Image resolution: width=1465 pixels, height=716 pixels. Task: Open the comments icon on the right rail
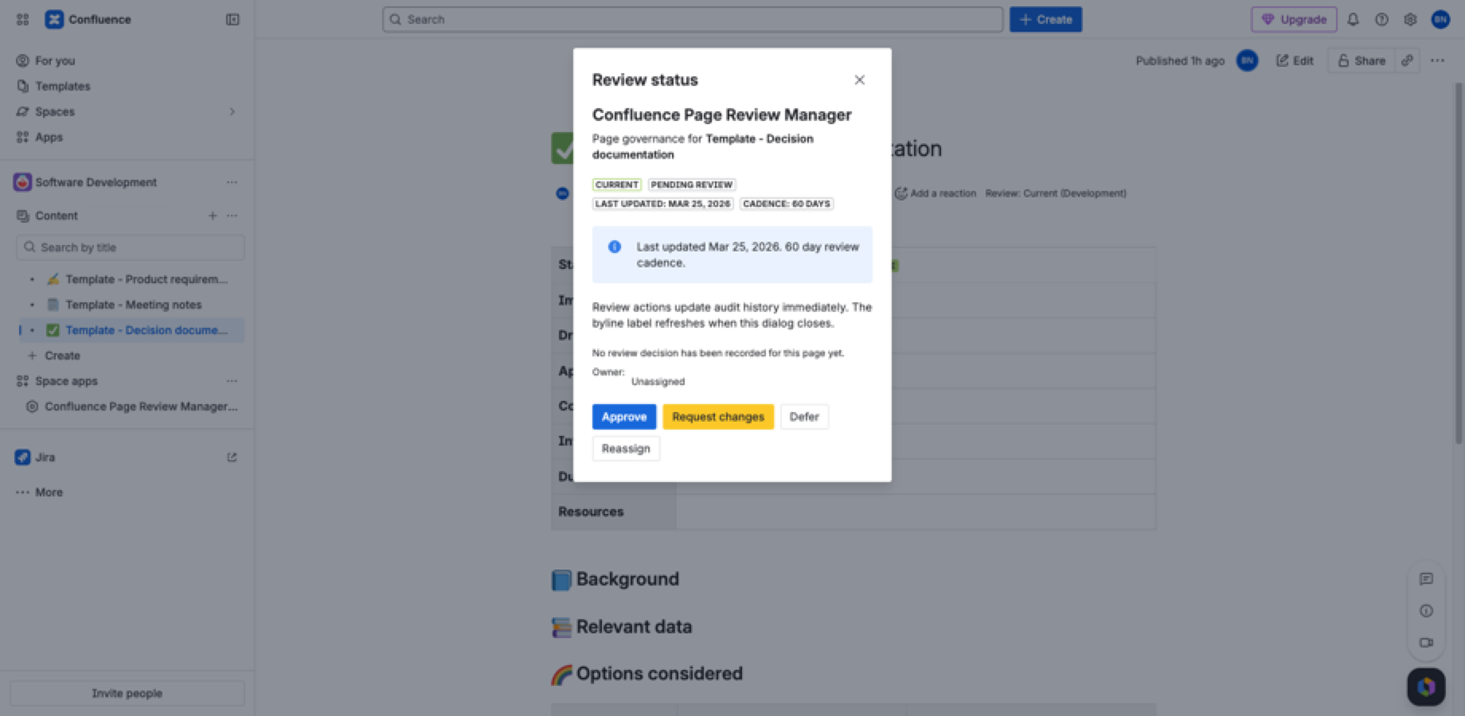tap(1426, 579)
